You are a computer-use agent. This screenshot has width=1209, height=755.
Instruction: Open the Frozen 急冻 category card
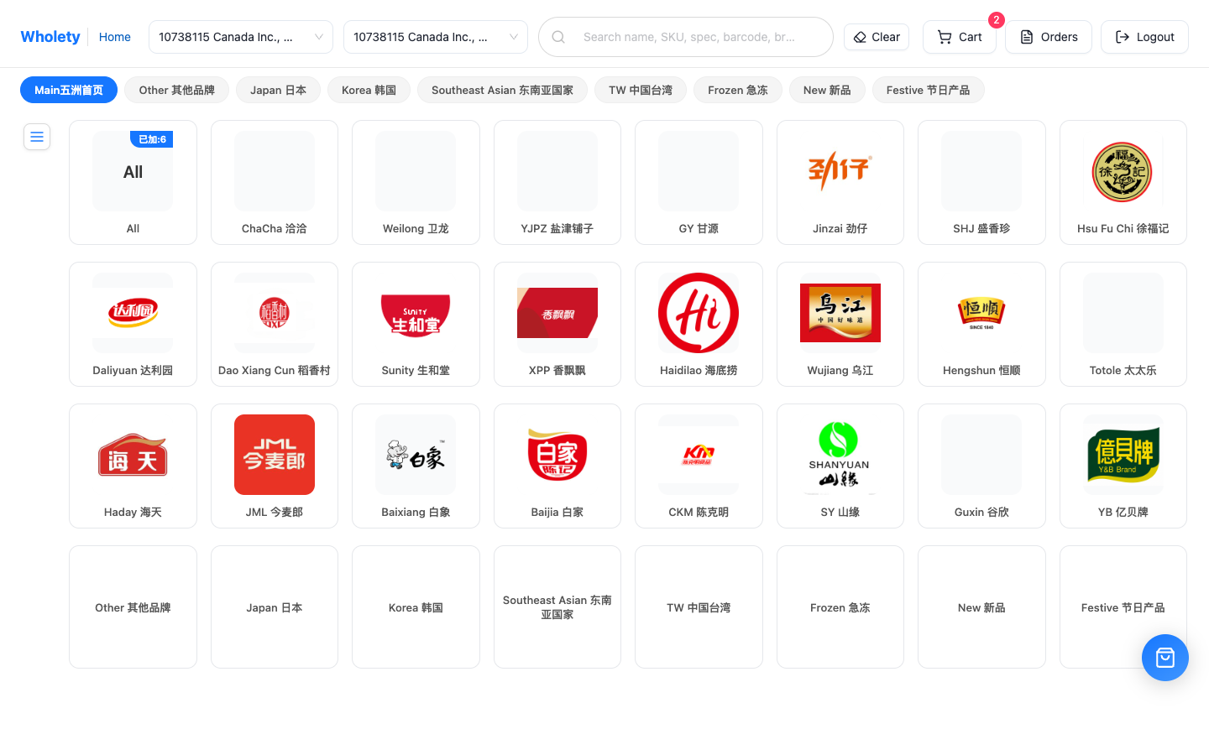[840, 607]
